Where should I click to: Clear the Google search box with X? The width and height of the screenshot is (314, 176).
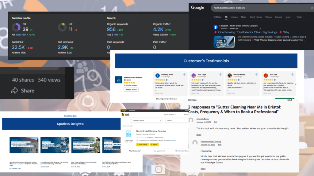[x=312, y=8]
